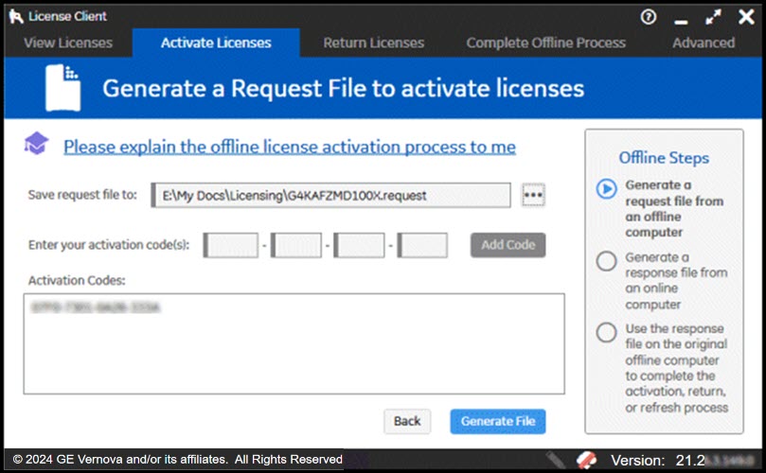Open the Return Licenses tab
766x473 pixels.
point(374,43)
